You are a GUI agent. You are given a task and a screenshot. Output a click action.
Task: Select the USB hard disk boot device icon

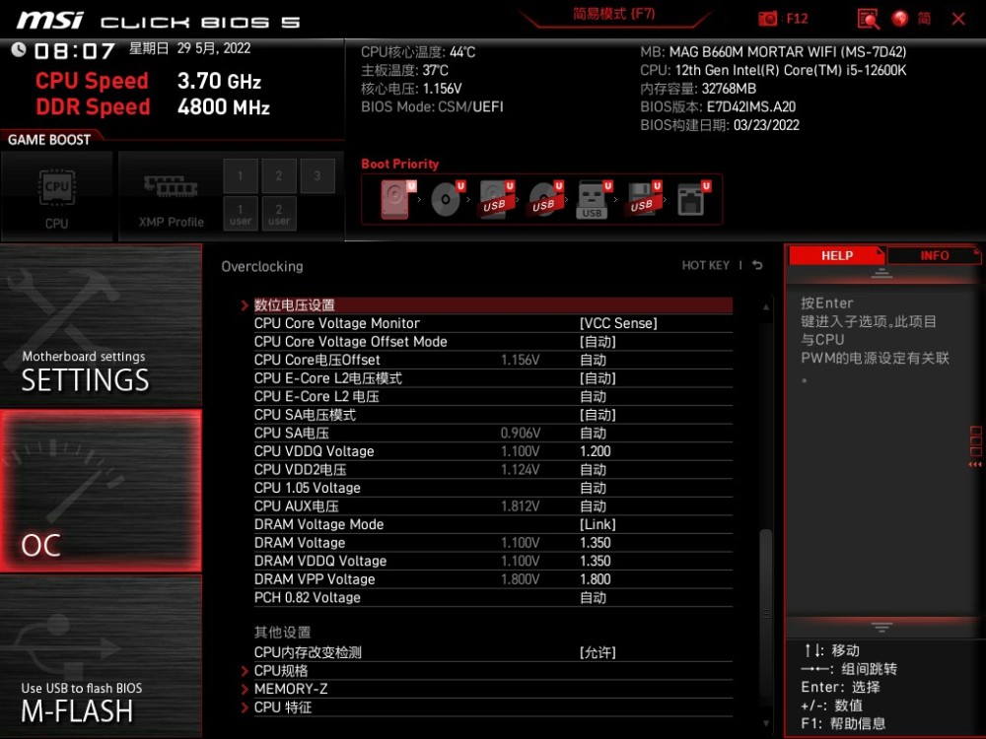tap(496, 199)
